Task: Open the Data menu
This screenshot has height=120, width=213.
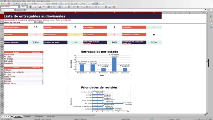Action: click(34, 1)
